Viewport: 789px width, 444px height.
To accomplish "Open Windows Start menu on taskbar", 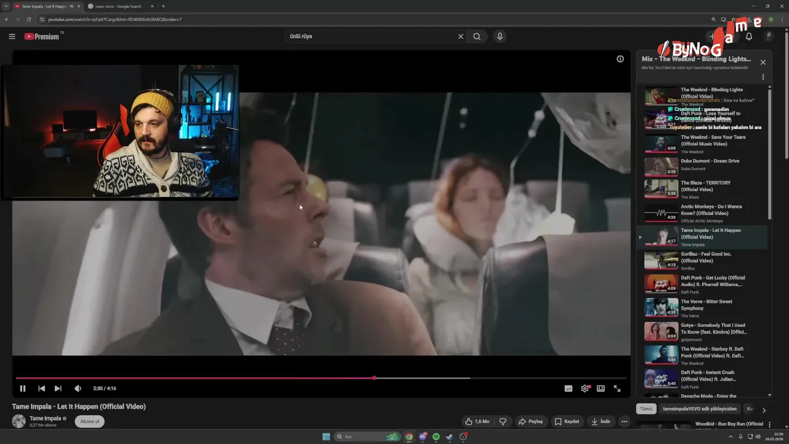I will 326,437.
